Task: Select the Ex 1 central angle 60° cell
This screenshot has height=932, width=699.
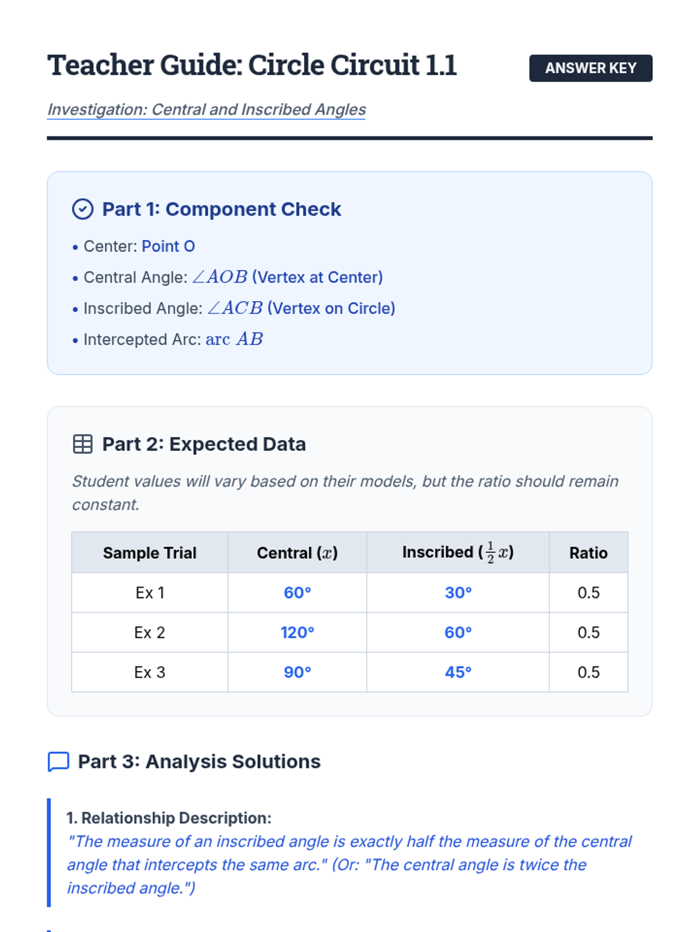Action: pyautogui.click(x=297, y=592)
